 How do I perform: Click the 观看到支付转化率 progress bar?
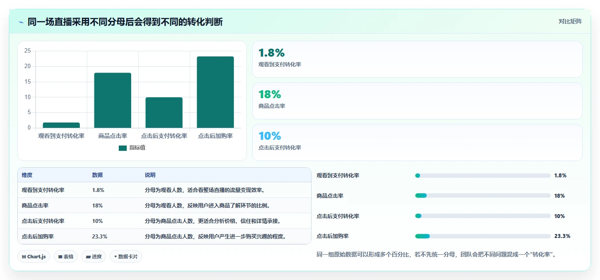[x=483, y=176]
